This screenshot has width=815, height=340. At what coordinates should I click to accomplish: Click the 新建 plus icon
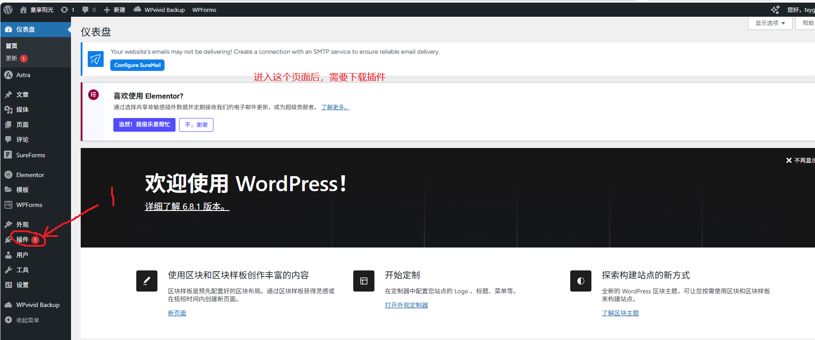pyautogui.click(x=107, y=10)
